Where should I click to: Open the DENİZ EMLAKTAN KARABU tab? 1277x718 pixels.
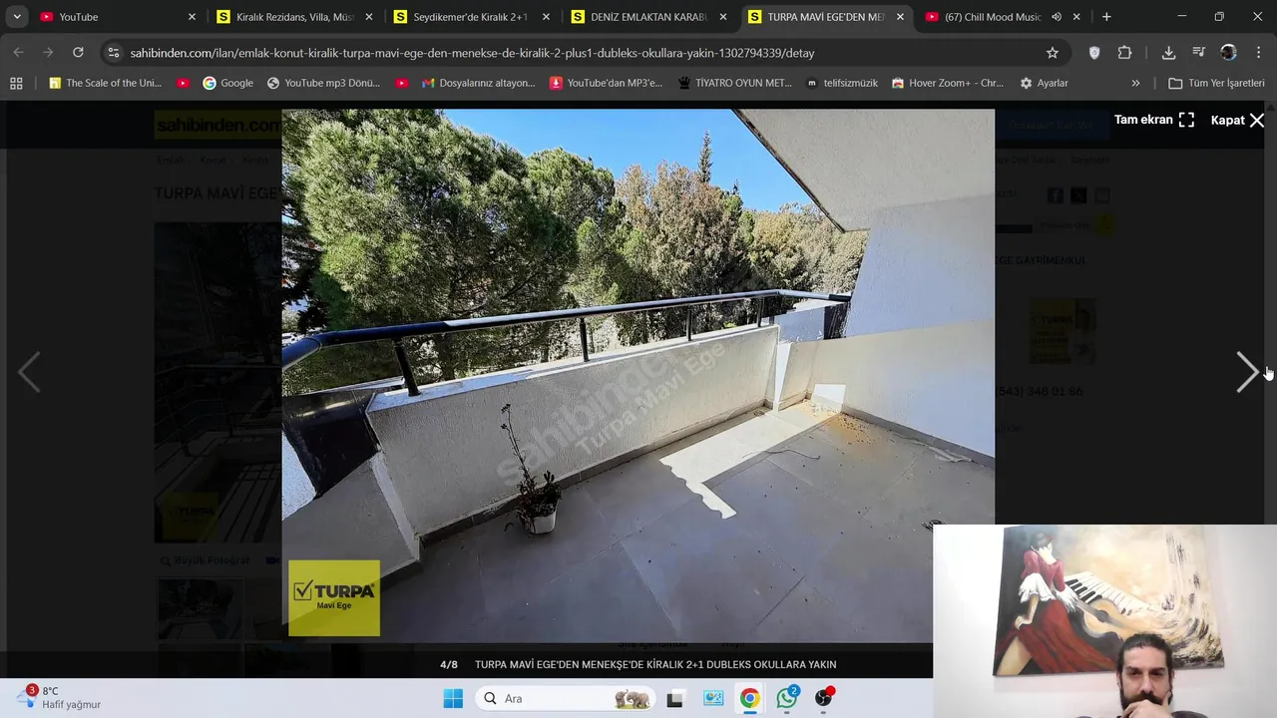[648, 17]
